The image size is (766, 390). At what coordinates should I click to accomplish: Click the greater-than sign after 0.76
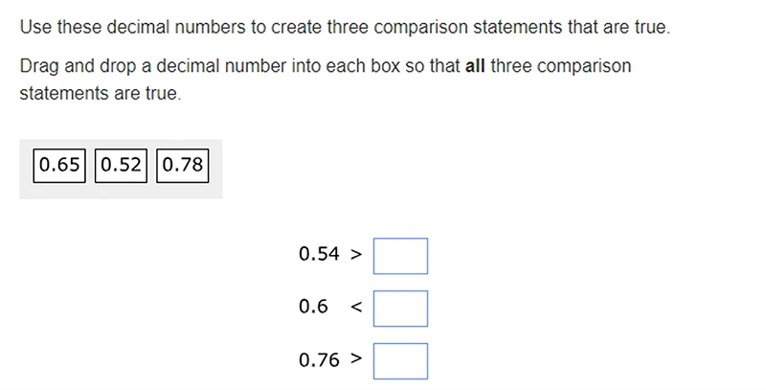(x=356, y=358)
